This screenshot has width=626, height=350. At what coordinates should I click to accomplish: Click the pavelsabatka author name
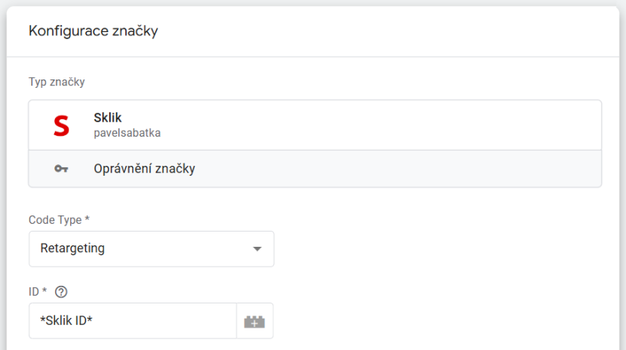coord(127,133)
